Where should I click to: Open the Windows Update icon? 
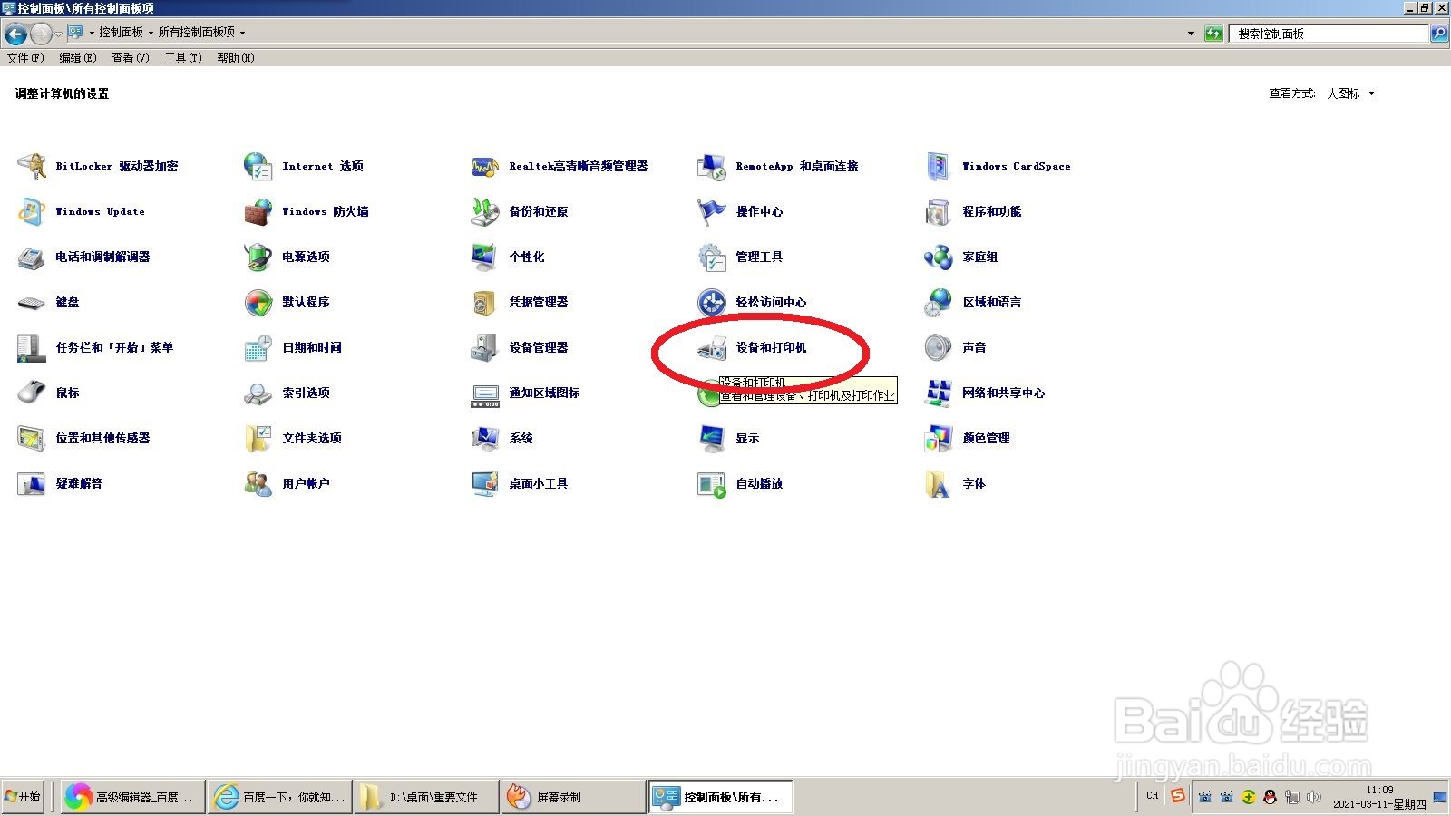[32, 211]
